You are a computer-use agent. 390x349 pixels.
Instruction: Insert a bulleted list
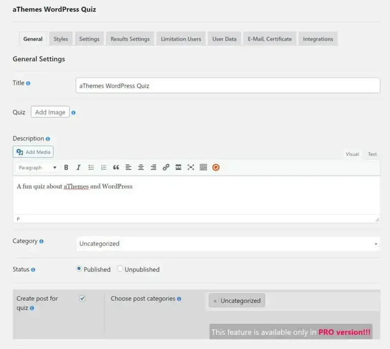[91, 168]
